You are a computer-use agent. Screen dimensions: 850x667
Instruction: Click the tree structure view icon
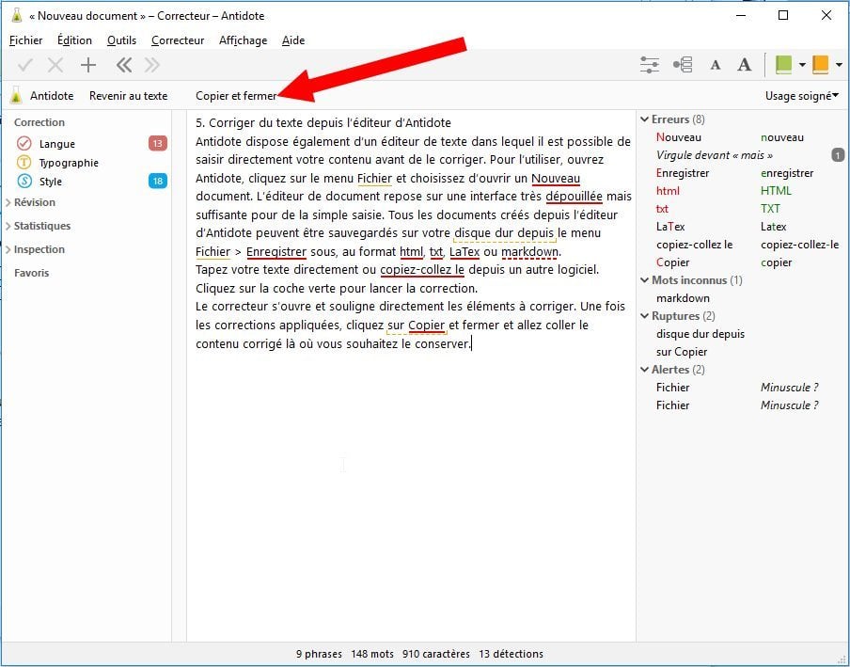point(683,65)
